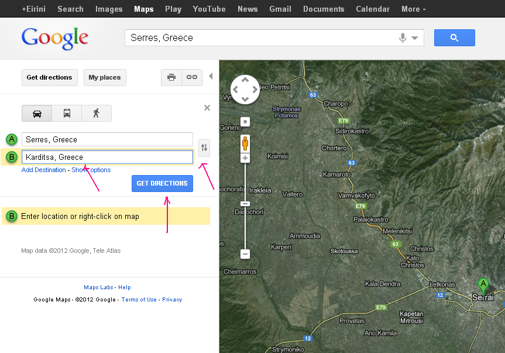Go to Images in top bar
Screen dimensions: 505x353
109,9
